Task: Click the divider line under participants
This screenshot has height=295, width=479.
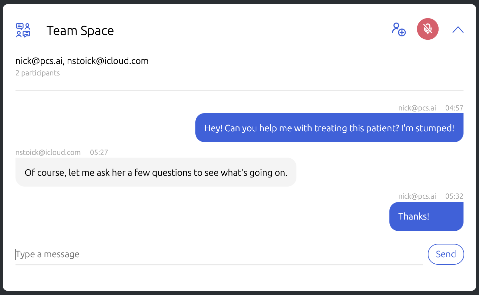Action: (x=239, y=91)
